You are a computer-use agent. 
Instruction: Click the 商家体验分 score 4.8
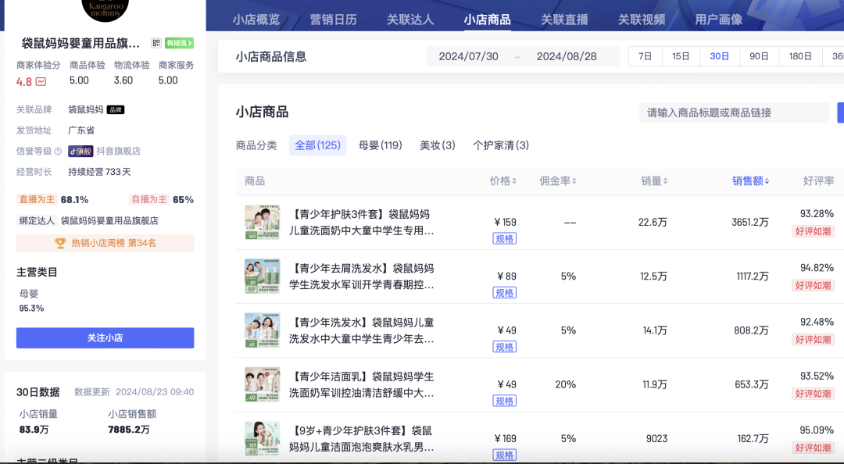point(23,82)
